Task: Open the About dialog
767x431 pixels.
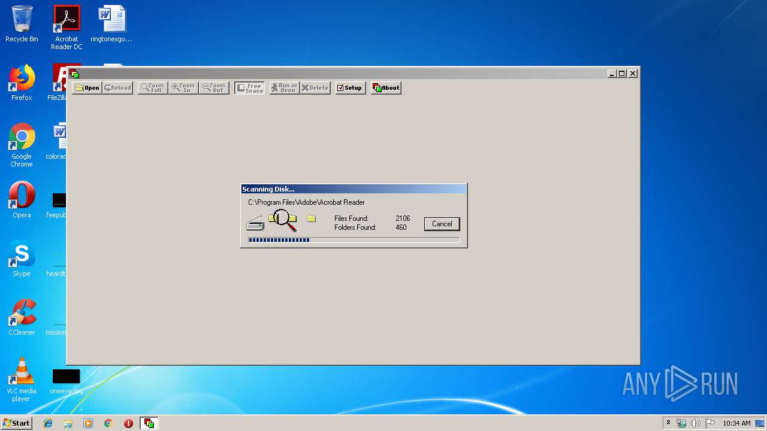Action: pos(386,88)
